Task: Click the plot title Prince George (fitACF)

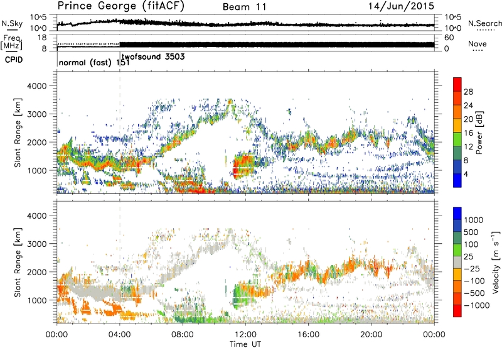Action: pos(120,6)
